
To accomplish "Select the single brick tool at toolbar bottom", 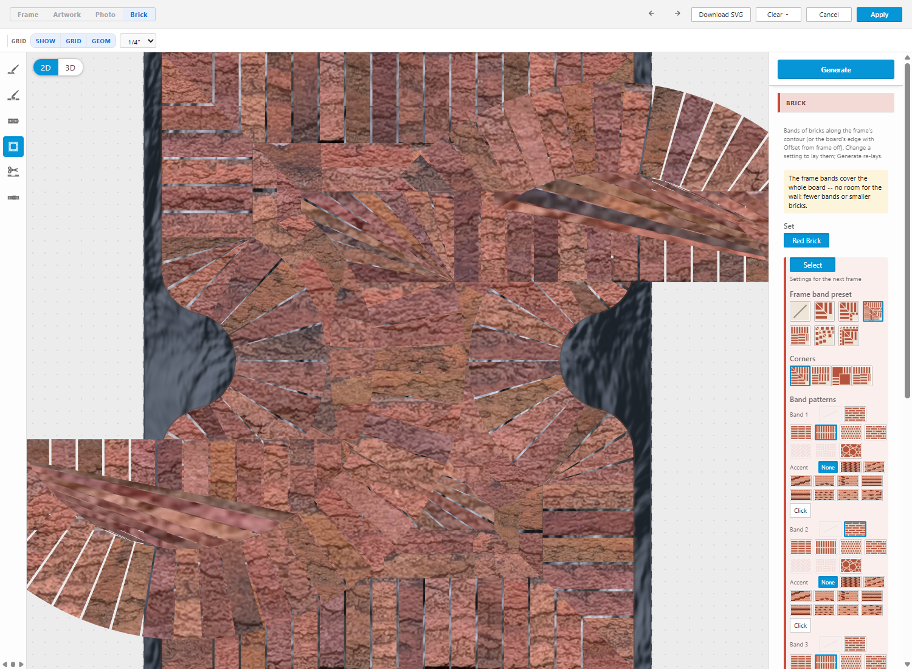I will click(13, 198).
